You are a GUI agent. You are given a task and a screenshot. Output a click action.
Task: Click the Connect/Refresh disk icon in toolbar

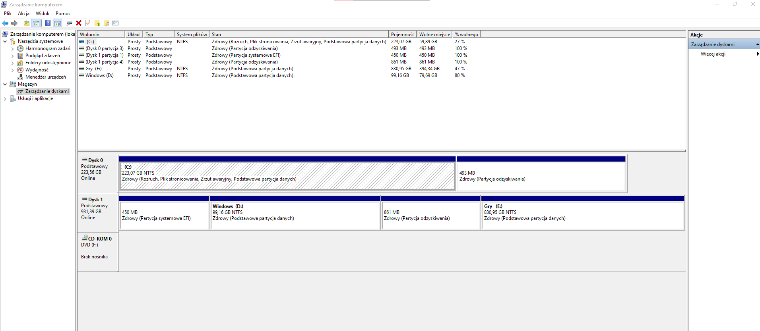click(70, 23)
